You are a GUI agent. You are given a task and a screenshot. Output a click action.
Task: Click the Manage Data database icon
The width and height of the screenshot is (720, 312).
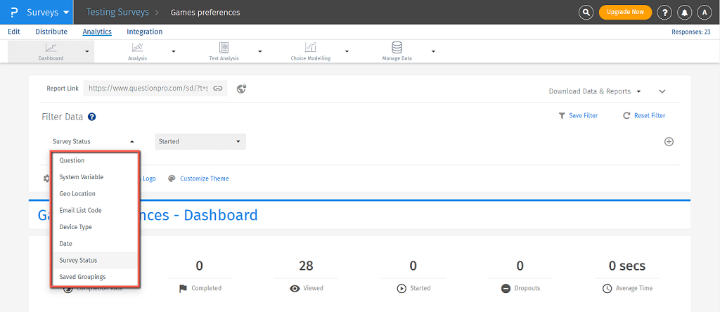tap(397, 48)
